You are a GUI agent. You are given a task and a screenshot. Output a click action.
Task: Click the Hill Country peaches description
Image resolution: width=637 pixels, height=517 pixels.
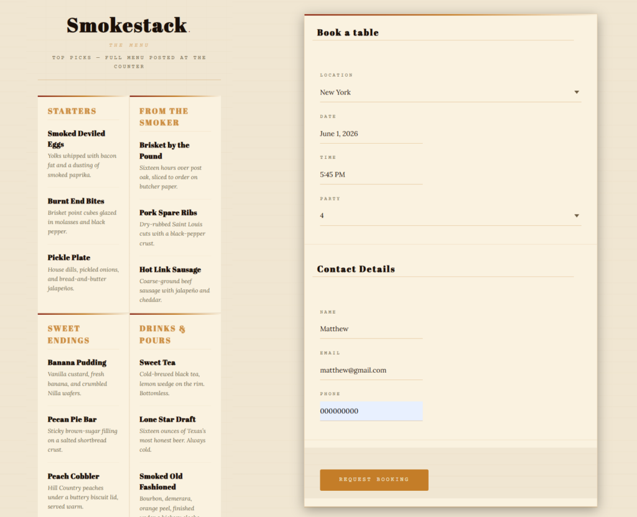[83, 497]
